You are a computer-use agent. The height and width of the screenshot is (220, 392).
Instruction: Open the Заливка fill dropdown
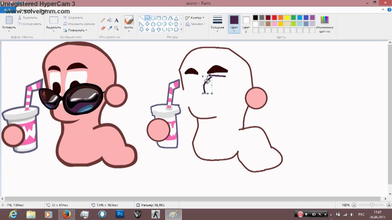(x=195, y=24)
